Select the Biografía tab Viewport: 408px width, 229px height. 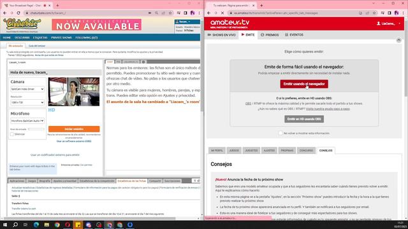pyautogui.click(x=45, y=181)
